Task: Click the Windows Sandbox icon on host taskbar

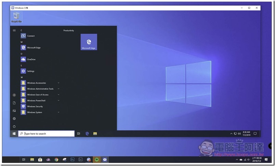Action: [x=105, y=160]
